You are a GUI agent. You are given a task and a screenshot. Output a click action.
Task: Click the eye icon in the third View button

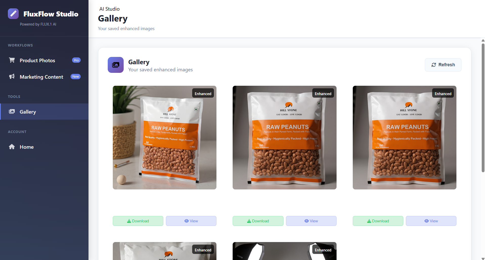[x=426, y=221]
